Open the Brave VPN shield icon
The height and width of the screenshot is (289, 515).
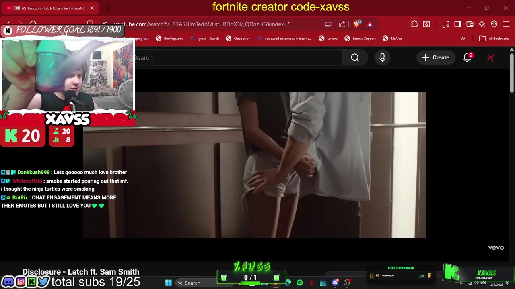coord(494,24)
